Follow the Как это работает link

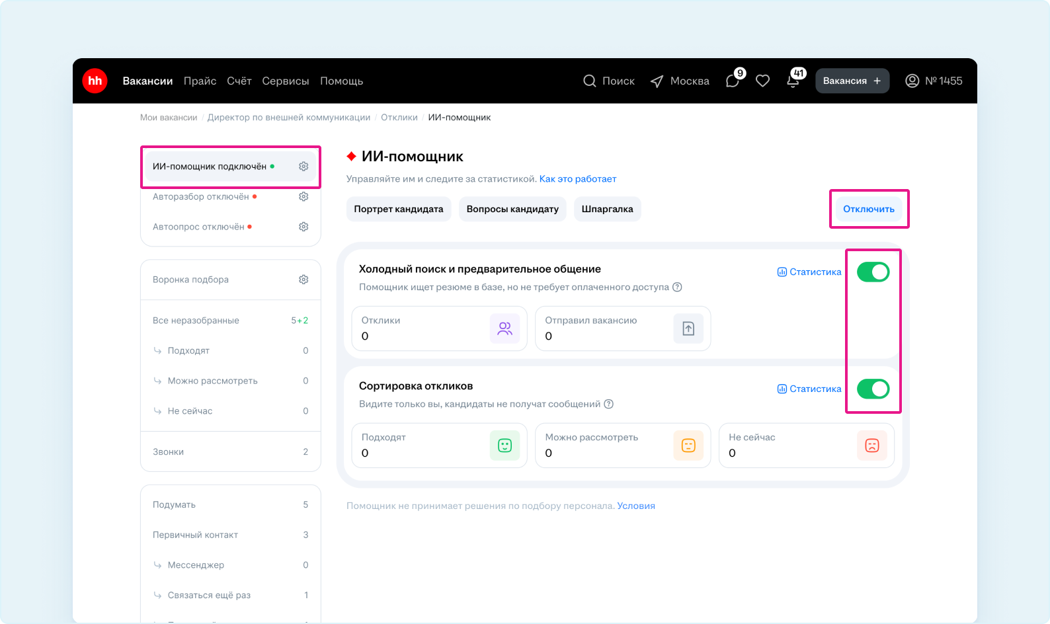point(577,178)
